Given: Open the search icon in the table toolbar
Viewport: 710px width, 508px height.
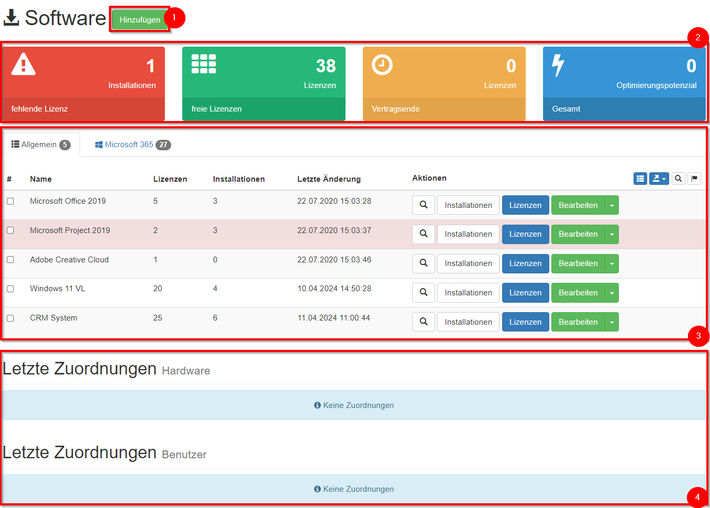Looking at the screenshot, I should coord(678,179).
